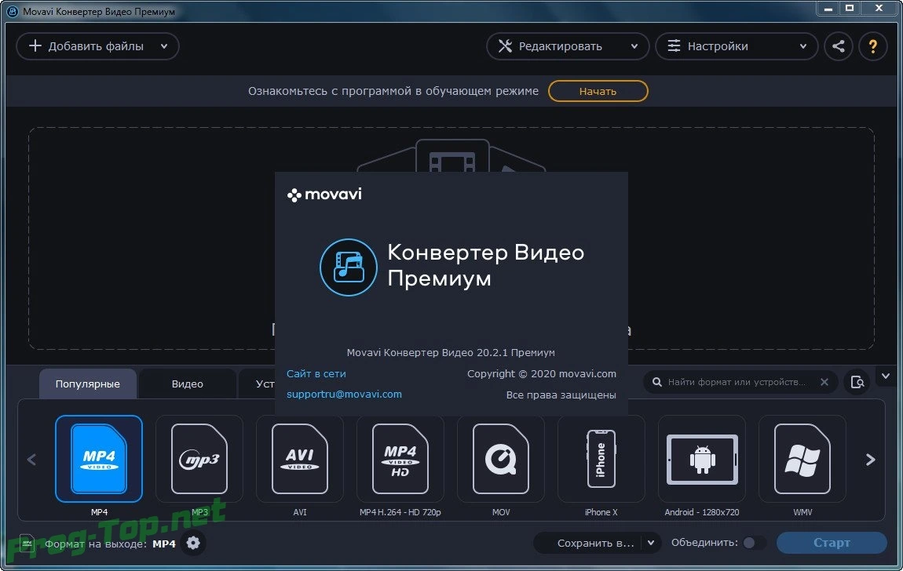
Task: Minimize the Movavi window
Action: pos(828,8)
